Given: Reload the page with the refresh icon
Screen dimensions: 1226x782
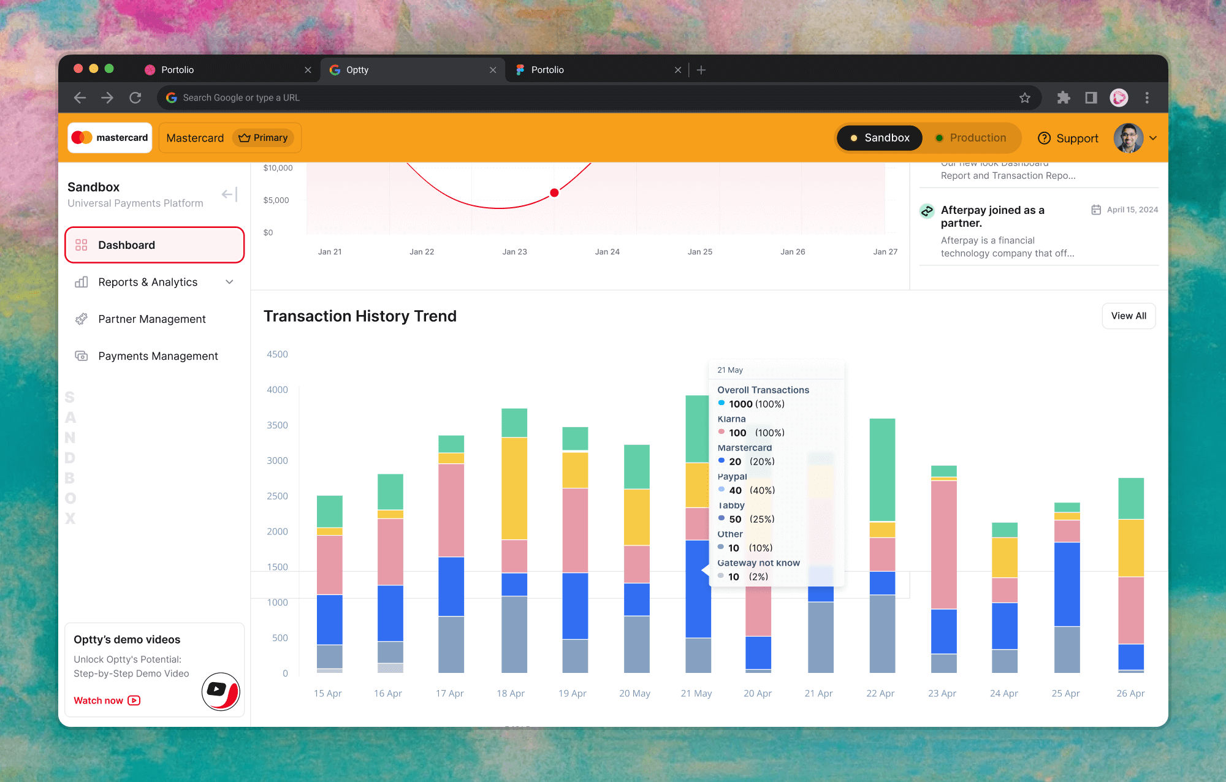Looking at the screenshot, I should click(x=135, y=97).
